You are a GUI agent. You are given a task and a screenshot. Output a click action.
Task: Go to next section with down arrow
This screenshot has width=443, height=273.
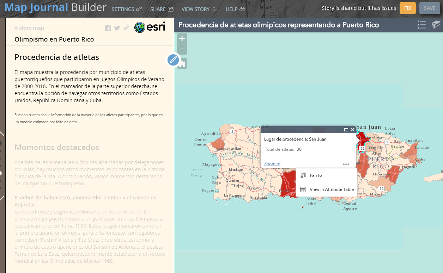[2, 198]
